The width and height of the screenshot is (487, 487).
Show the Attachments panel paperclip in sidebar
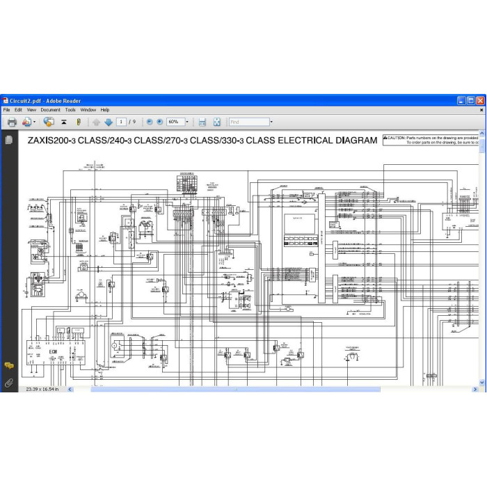click(9, 383)
